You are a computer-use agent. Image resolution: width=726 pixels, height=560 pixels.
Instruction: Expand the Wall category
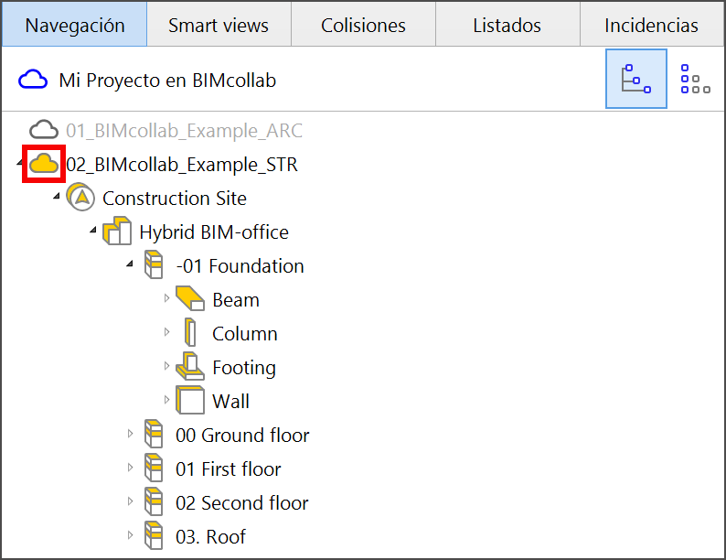coord(166,400)
